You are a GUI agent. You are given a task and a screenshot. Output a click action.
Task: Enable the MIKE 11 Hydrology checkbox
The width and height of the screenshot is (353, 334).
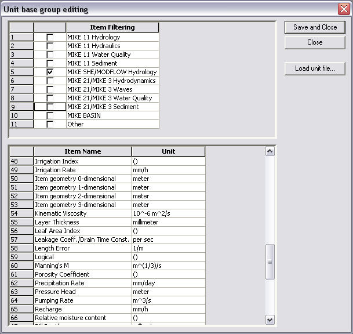(50, 37)
